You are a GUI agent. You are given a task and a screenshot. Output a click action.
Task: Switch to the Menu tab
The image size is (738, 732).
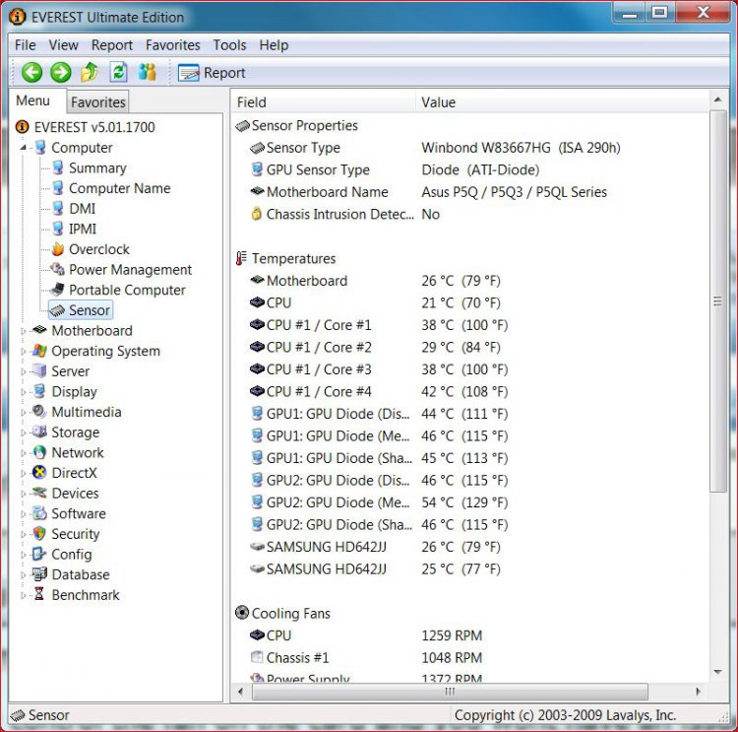tap(32, 100)
